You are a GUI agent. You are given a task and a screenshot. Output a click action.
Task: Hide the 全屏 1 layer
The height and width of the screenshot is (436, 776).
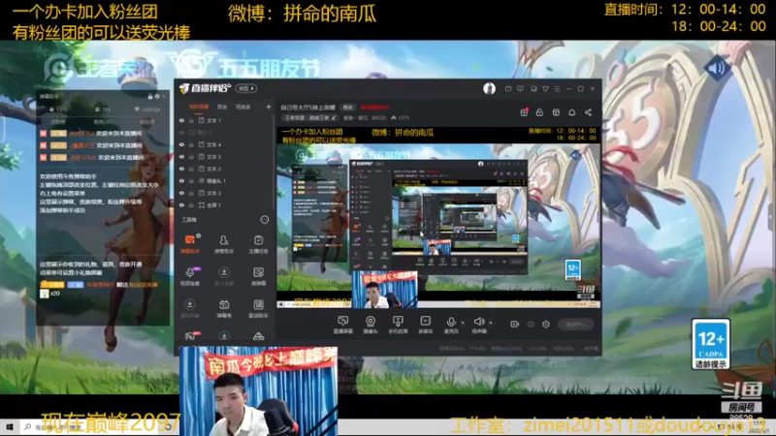[x=181, y=204]
